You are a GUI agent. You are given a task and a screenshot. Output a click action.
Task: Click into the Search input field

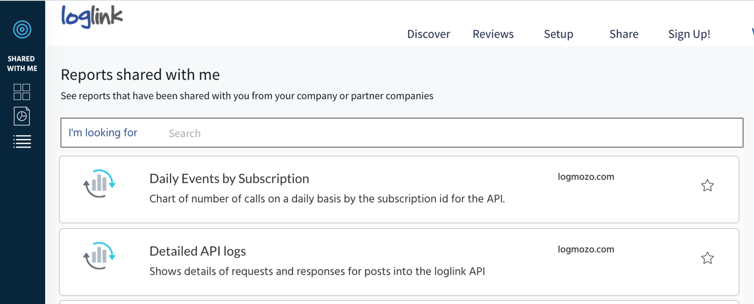tap(442, 133)
